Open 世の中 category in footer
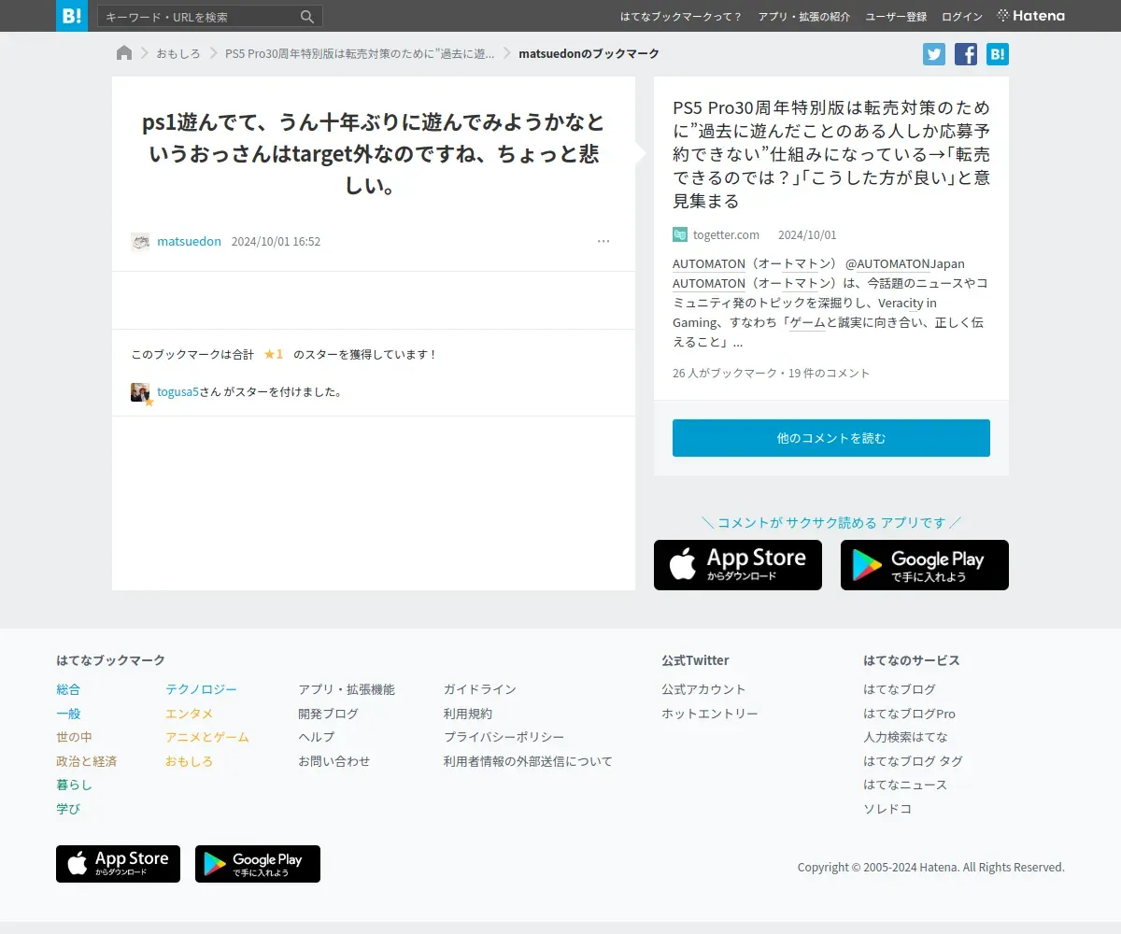 [74, 738]
